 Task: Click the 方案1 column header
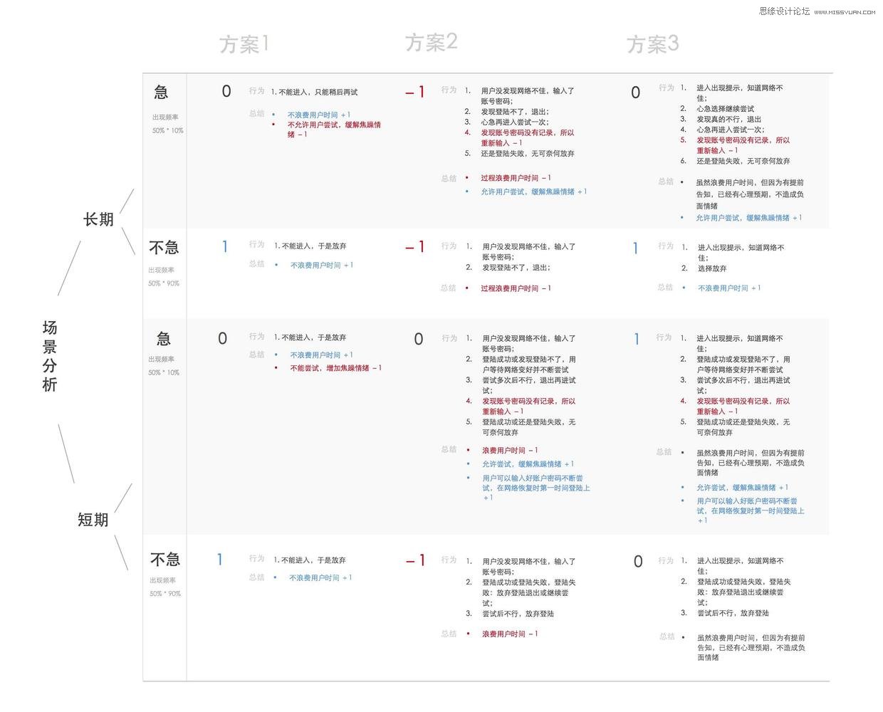click(x=244, y=44)
